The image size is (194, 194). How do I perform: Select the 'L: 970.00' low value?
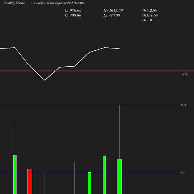(112, 16)
